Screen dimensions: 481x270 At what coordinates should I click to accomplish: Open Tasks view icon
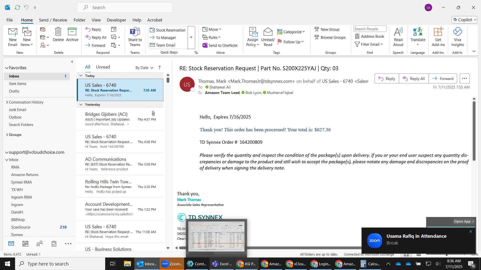[x=54, y=243]
